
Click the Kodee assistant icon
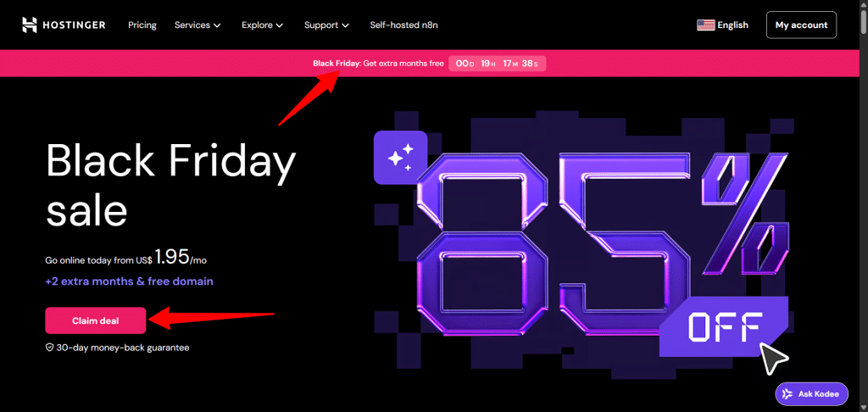point(787,394)
